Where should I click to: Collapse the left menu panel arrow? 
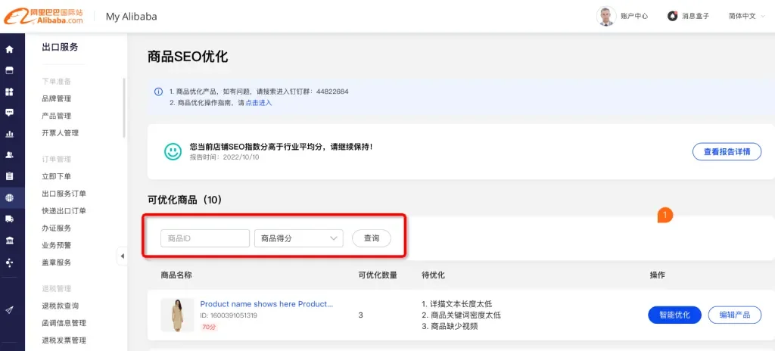coord(123,256)
